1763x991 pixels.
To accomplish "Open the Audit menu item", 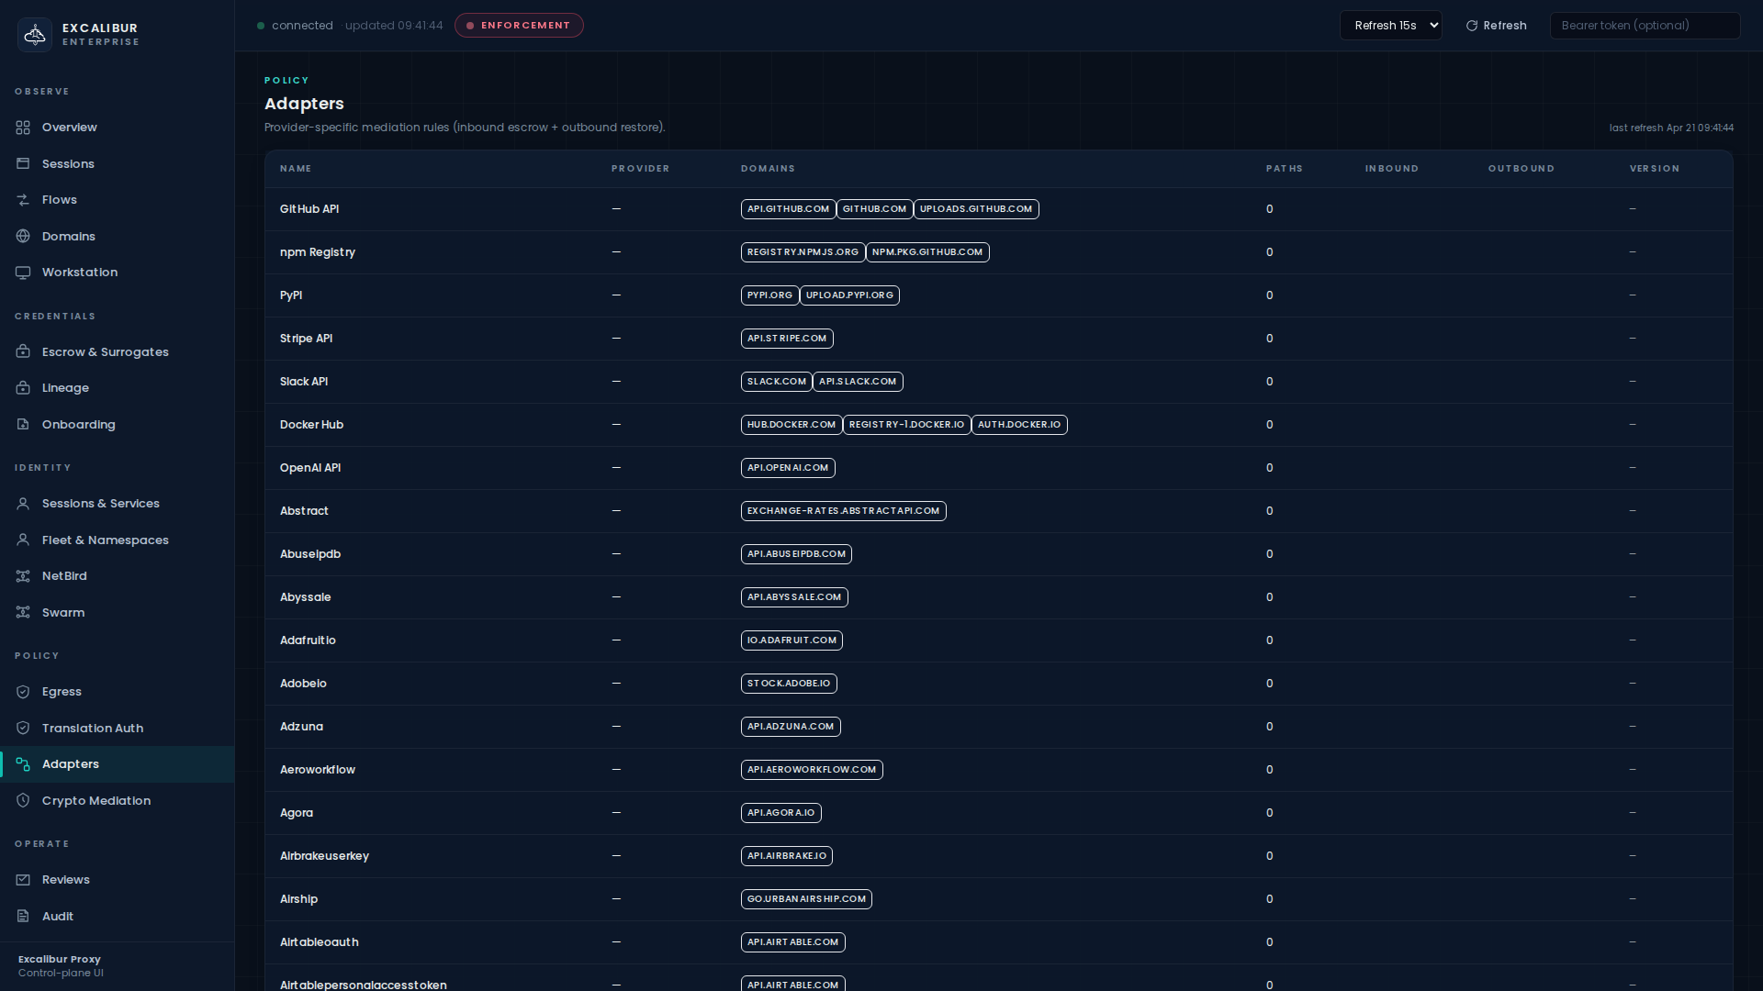I will pos(57,917).
